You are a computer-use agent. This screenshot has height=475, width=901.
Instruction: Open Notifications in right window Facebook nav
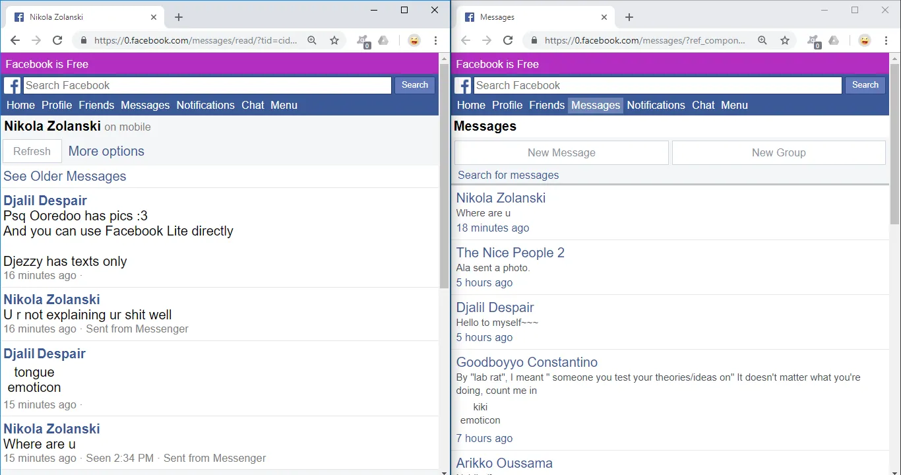[656, 105]
